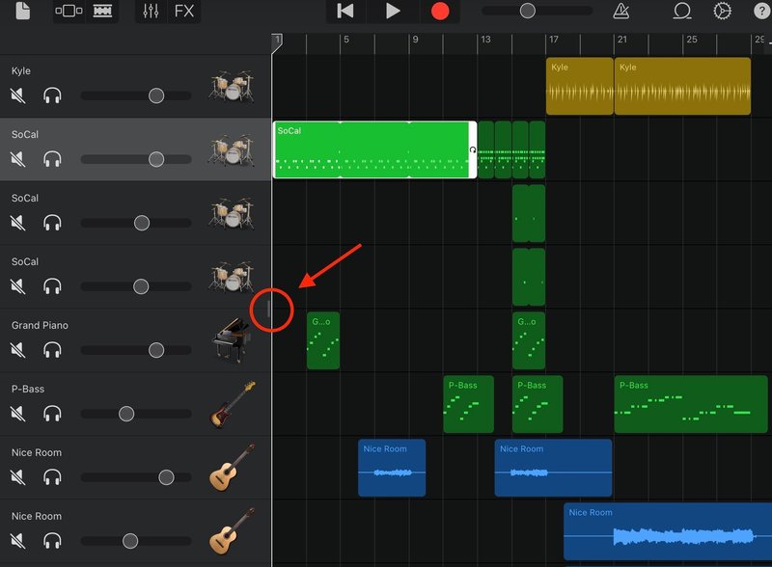Select the long P-Bass region at bar 21
Viewport: 772px width, 567px height.
click(x=691, y=404)
